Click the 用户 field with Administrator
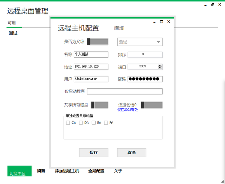 click(91, 79)
